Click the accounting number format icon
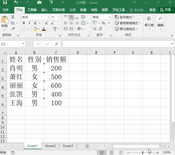175x155 pixels. coord(95,23)
